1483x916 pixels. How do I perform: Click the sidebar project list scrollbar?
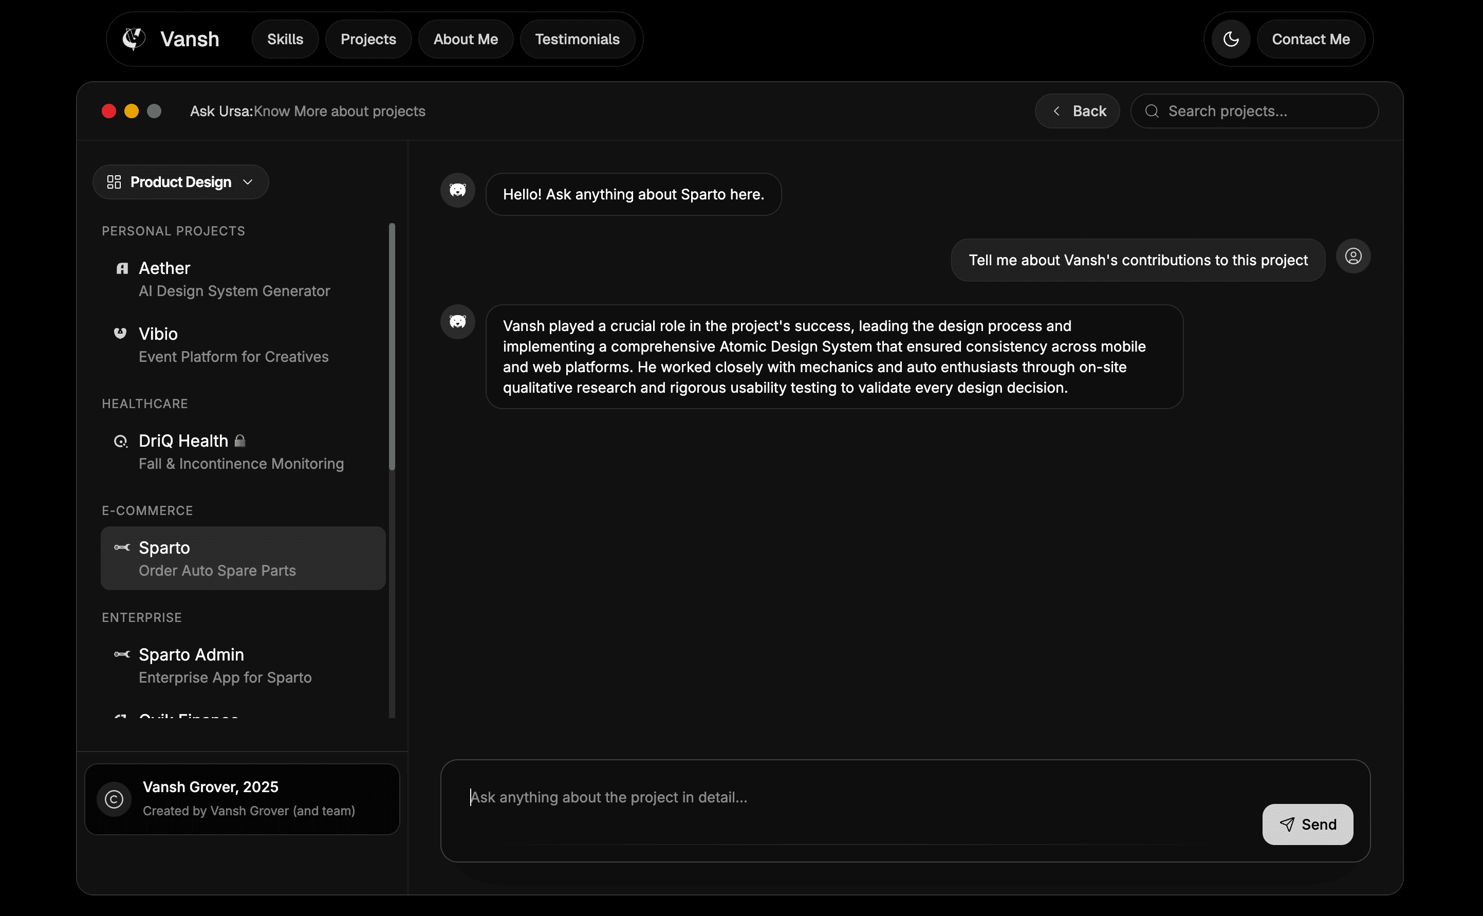[x=392, y=346]
